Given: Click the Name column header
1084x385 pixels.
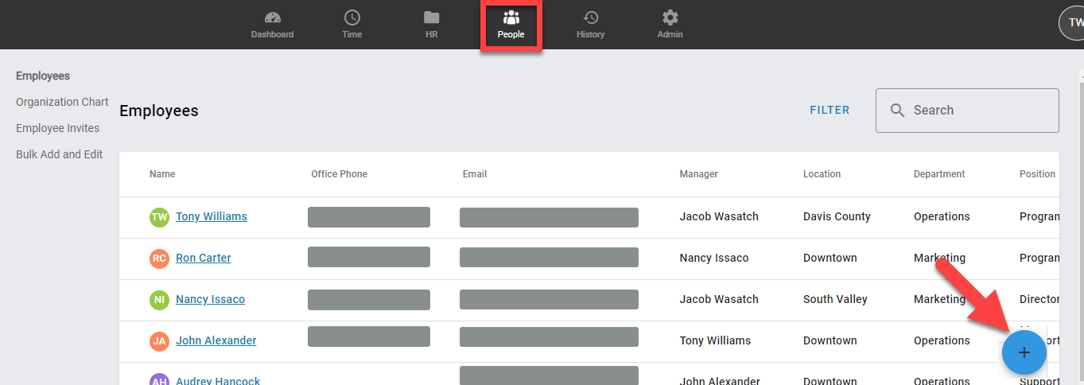Looking at the screenshot, I should coord(162,174).
